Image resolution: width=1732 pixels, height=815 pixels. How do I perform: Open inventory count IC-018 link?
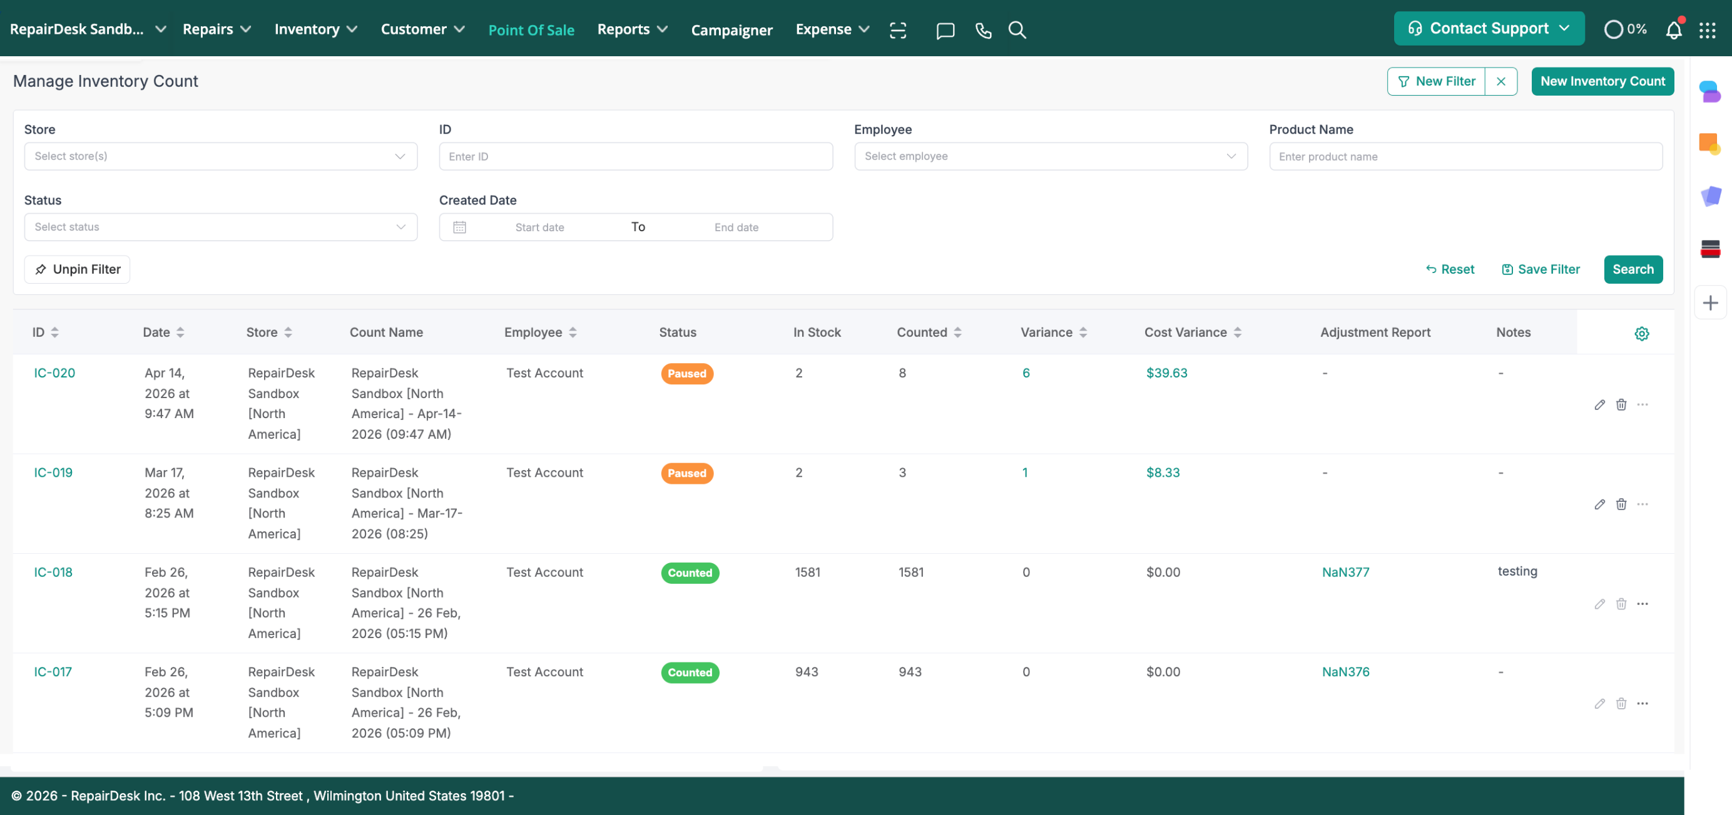[53, 572]
